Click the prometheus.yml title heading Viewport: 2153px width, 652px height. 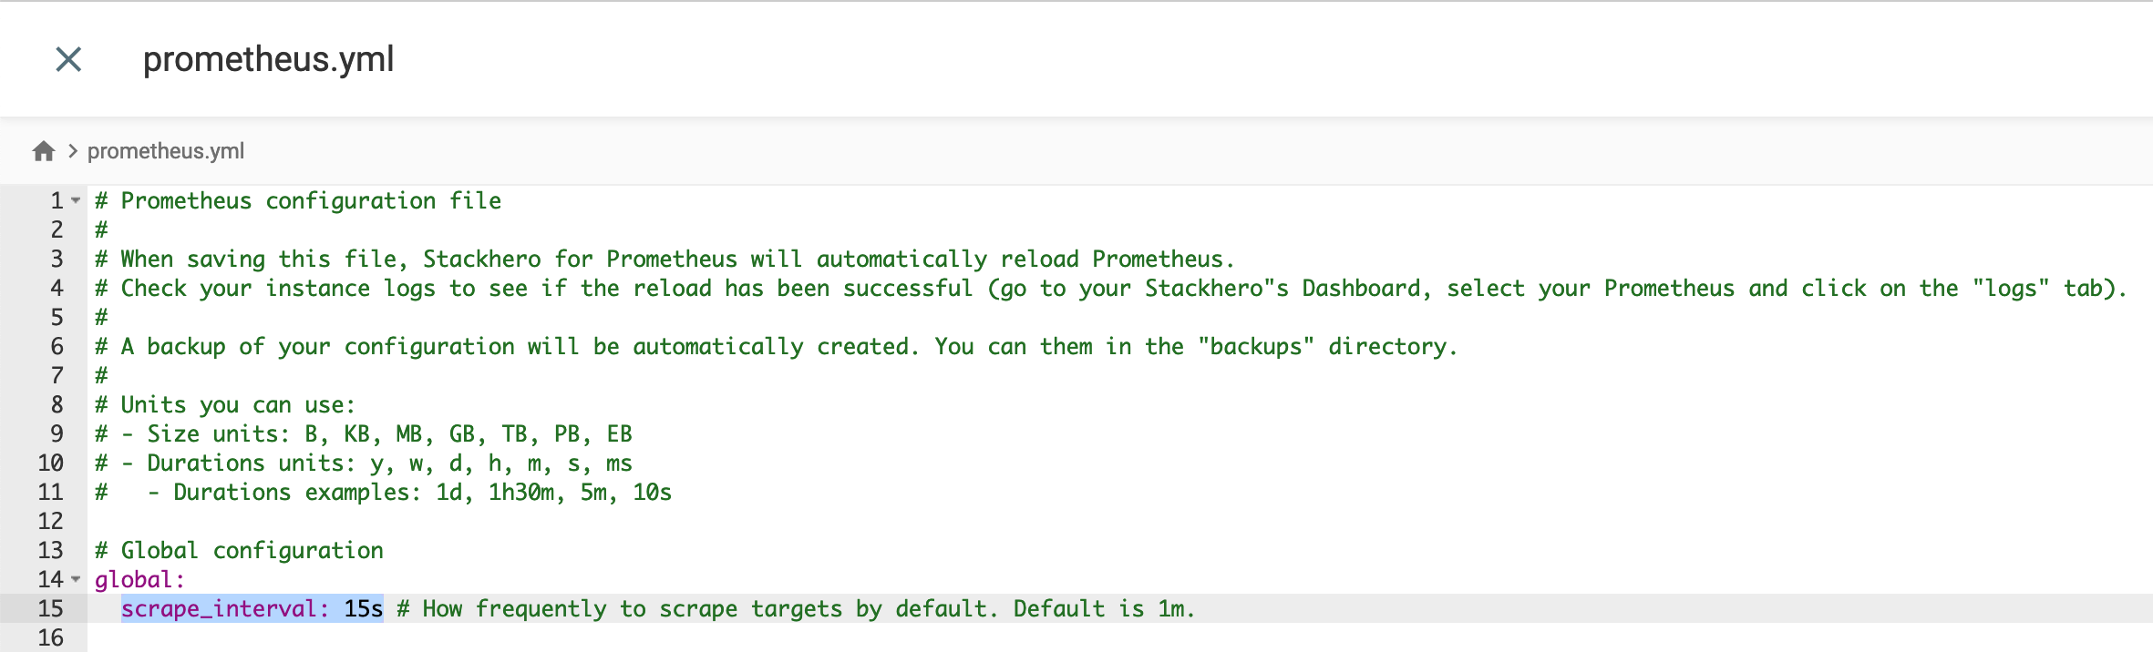(x=267, y=59)
